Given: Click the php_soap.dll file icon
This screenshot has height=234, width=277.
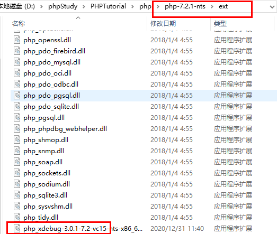Looking at the screenshot, I should (17, 162).
